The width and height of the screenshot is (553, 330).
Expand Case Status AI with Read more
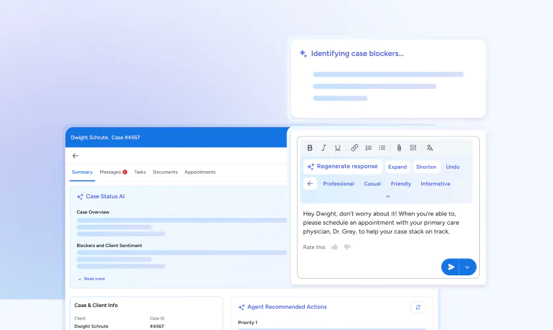click(x=91, y=279)
